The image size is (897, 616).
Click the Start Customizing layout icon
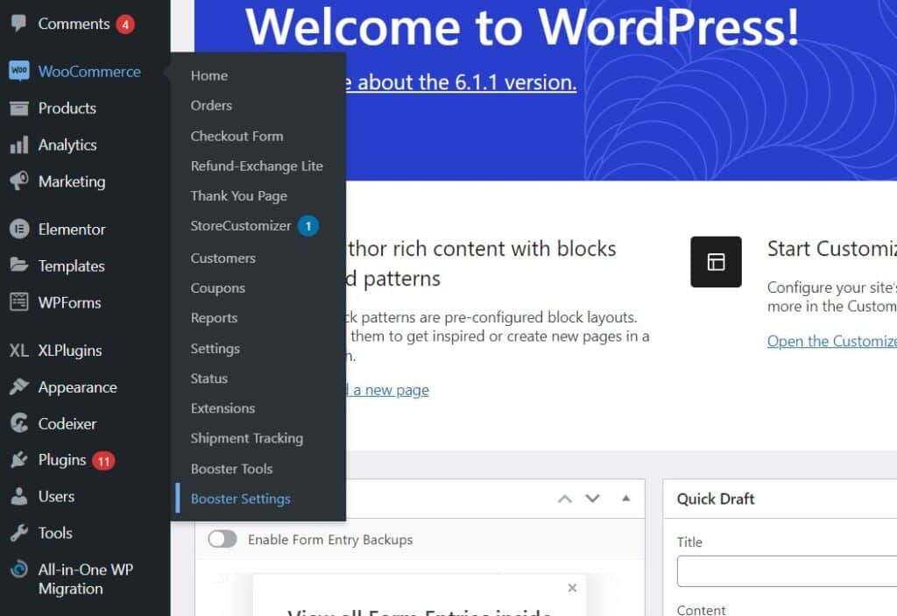716,262
